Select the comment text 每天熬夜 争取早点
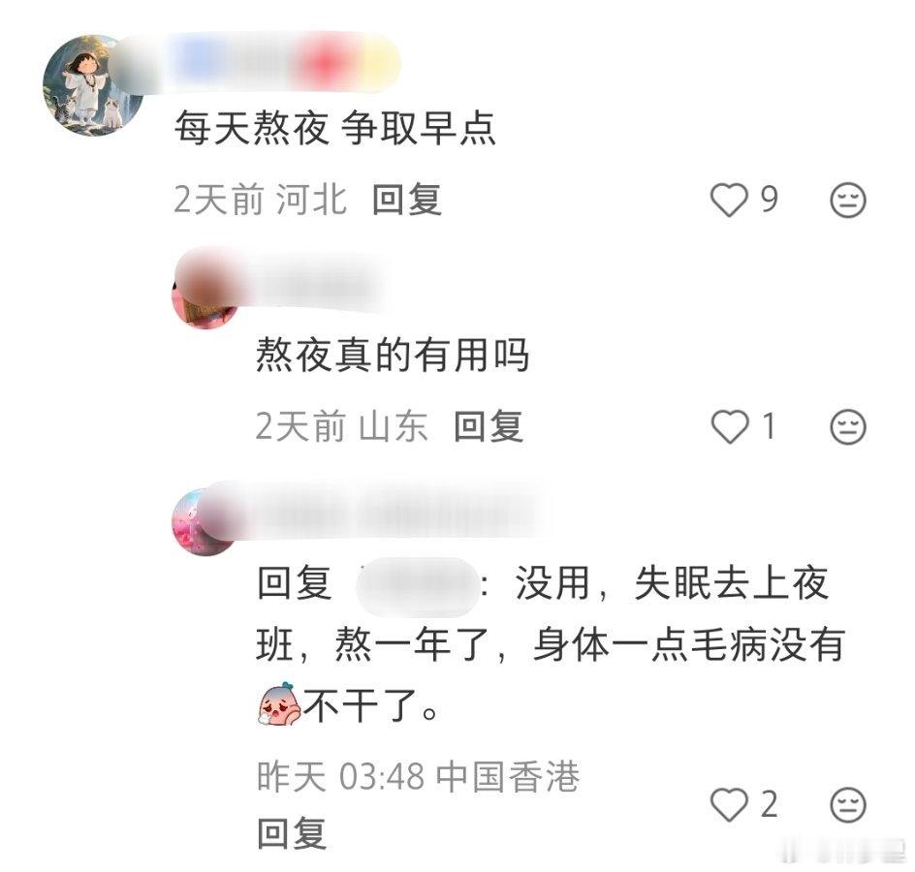The height and width of the screenshot is (872, 915). coord(335,128)
